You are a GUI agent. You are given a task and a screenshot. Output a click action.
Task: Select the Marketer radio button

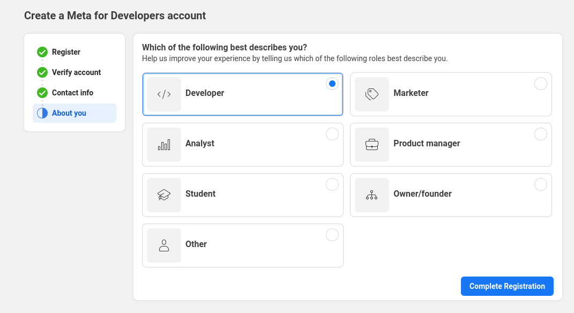coord(540,84)
